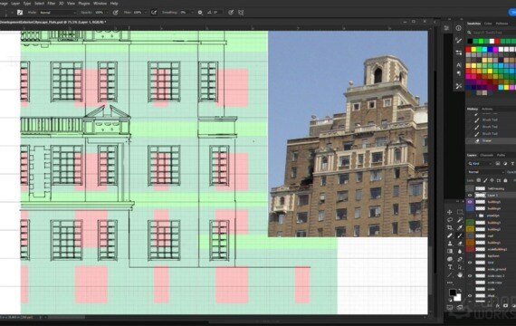The height and width of the screenshot is (326, 516).
Task: Add layer style fx icon
Action: pos(497,306)
